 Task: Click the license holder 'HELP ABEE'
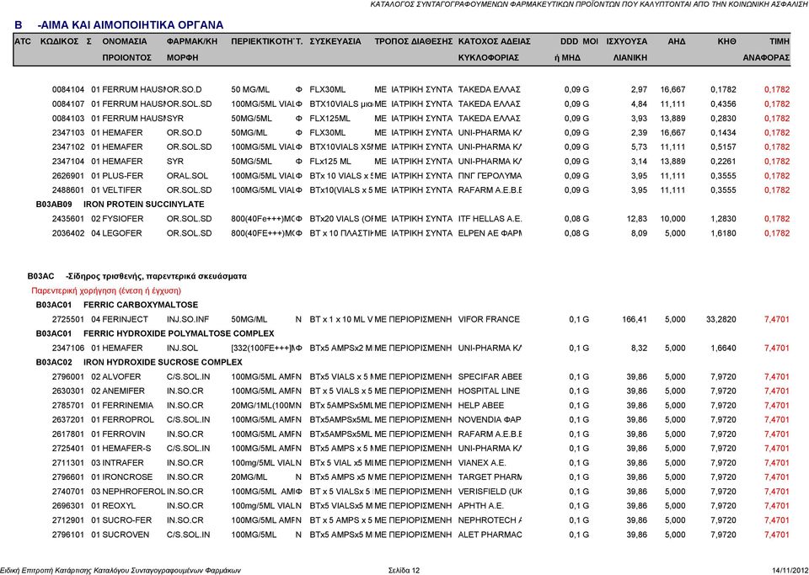coord(481,406)
